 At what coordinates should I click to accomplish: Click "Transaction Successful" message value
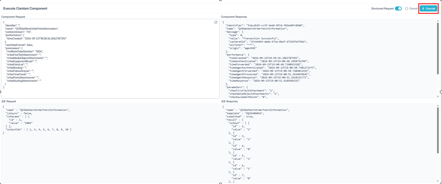[260, 39]
